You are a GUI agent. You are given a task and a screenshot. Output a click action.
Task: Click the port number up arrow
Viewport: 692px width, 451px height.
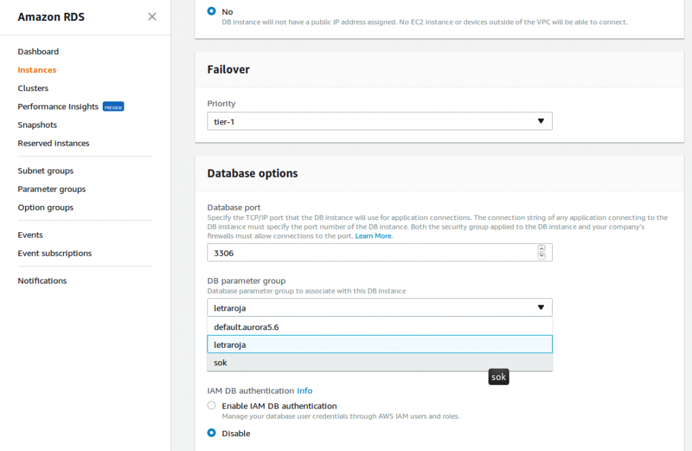[x=541, y=248]
